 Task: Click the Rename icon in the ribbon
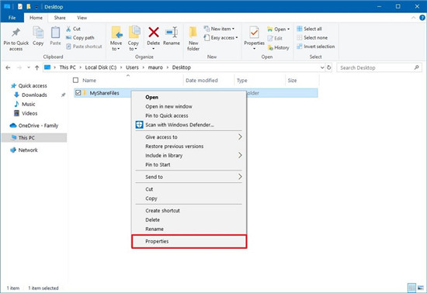pos(172,33)
